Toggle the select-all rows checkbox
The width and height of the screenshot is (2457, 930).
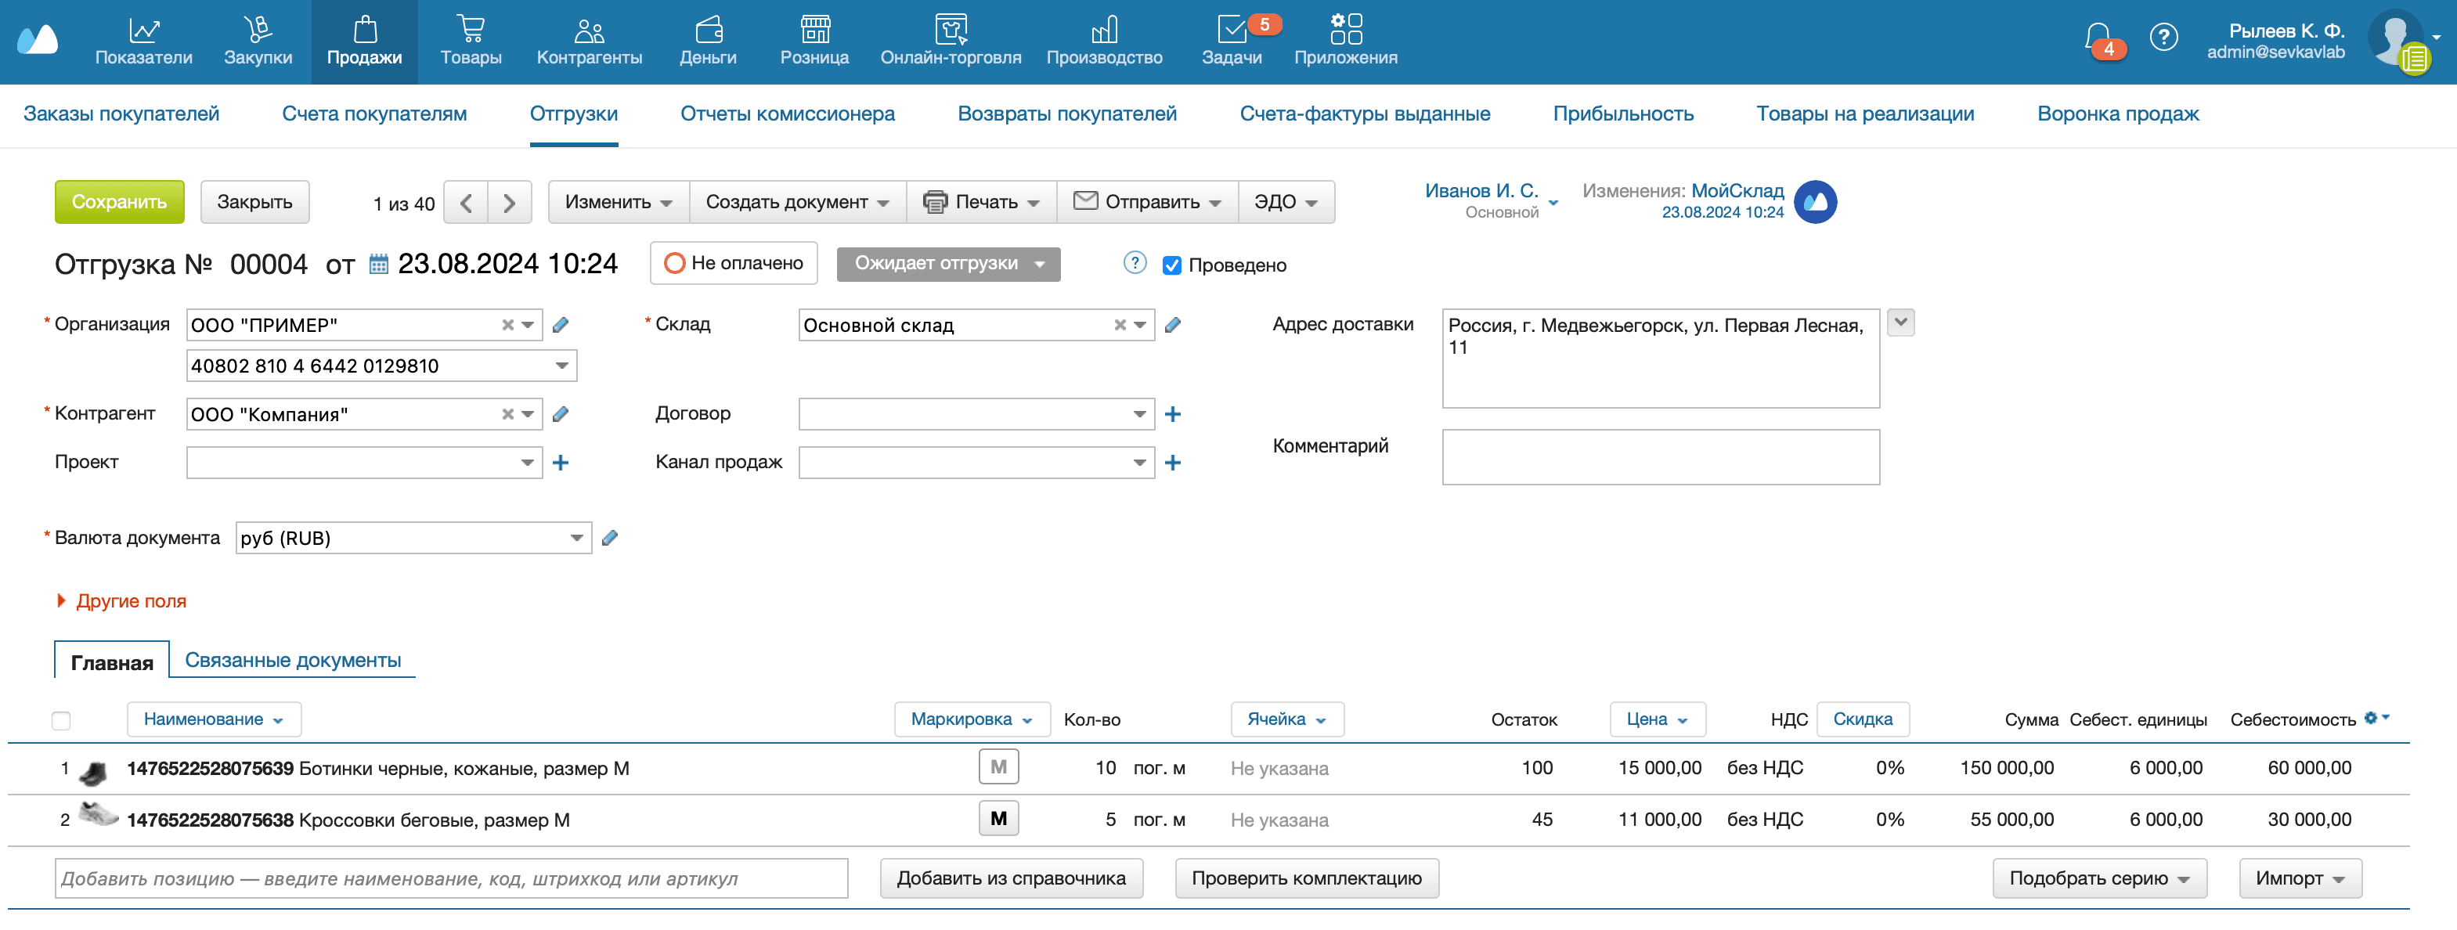click(61, 720)
